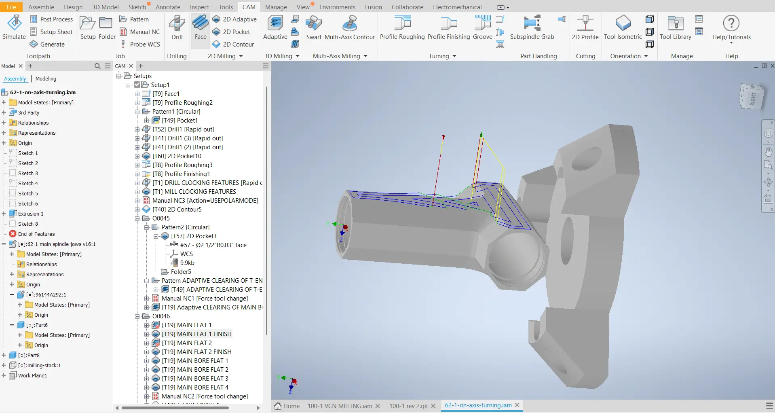The width and height of the screenshot is (775, 413).
Task: Choose the 2D Adaptive strategy
Action: pyautogui.click(x=234, y=19)
